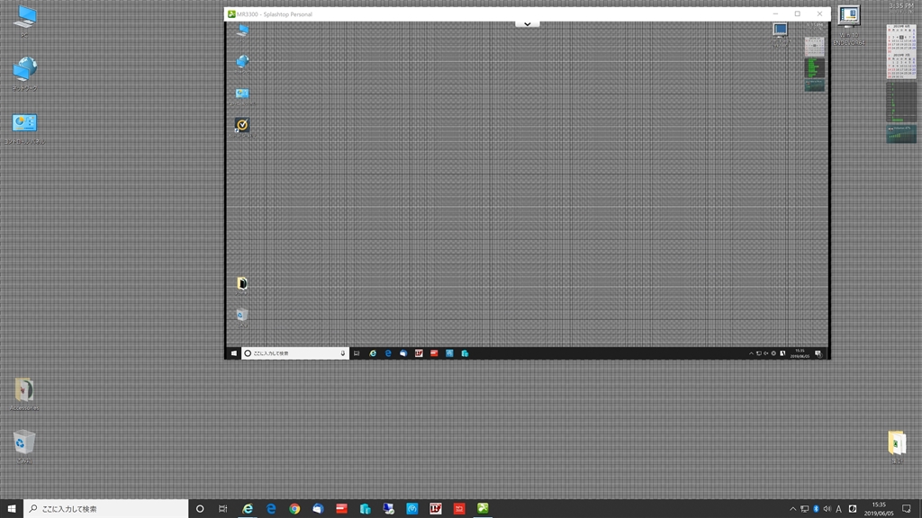Launch Google Chrome from the local taskbar
Screen dimensions: 922x518
[294, 509]
